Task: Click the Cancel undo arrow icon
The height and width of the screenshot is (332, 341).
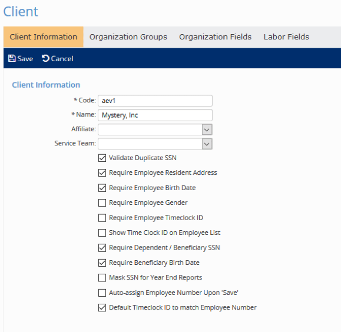Action: [x=45, y=58]
